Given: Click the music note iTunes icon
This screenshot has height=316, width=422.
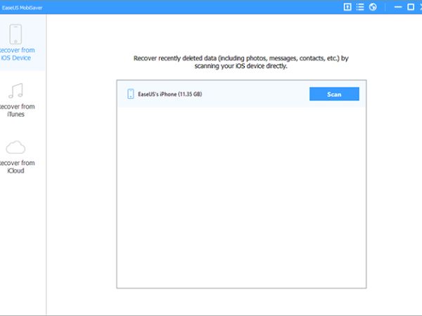Looking at the screenshot, I should click(15, 90).
